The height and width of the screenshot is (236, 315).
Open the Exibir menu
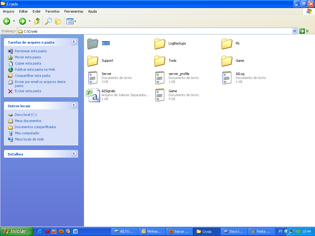click(x=37, y=11)
